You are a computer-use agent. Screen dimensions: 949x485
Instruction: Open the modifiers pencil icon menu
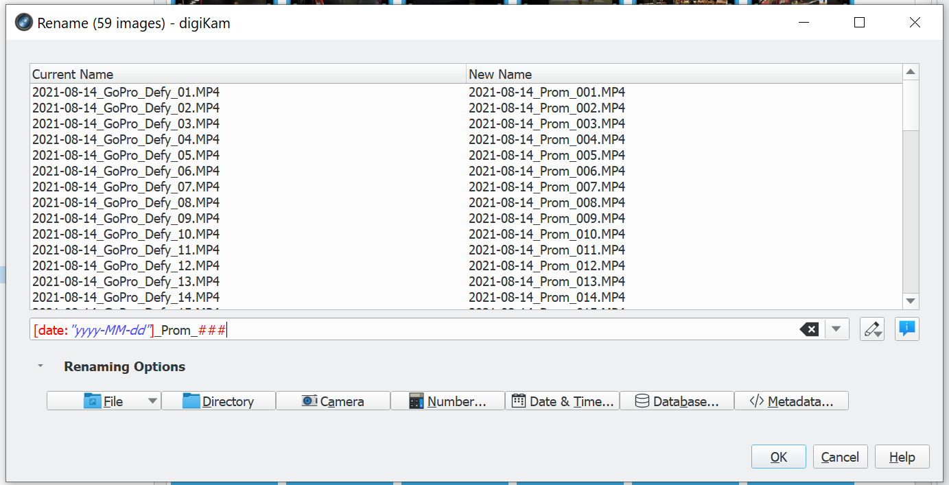(872, 329)
